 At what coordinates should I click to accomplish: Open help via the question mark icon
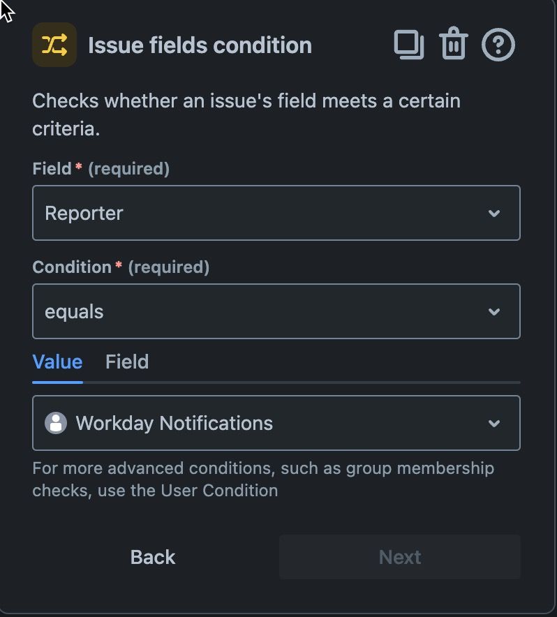(x=498, y=45)
